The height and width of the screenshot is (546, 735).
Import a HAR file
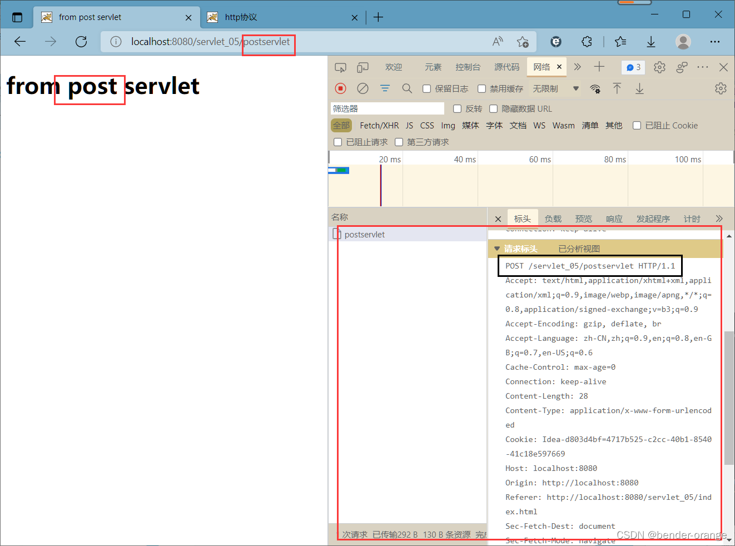pos(617,88)
